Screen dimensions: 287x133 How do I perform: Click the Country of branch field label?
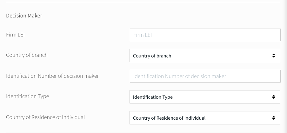[x=27, y=55]
